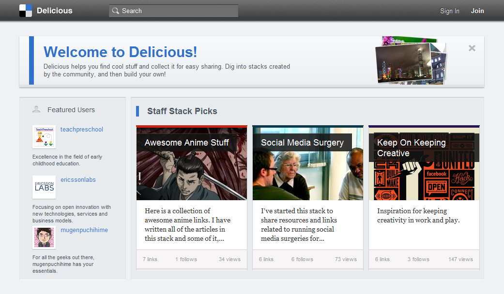
Task: Click the 'Focusing on open innovation' description
Action: tap(71, 214)
